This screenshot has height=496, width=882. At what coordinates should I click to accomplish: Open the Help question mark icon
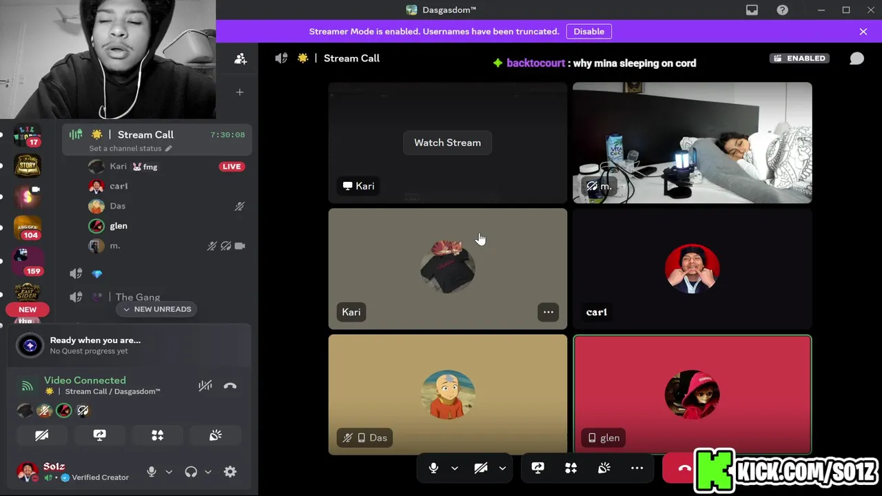pos(782,10)
